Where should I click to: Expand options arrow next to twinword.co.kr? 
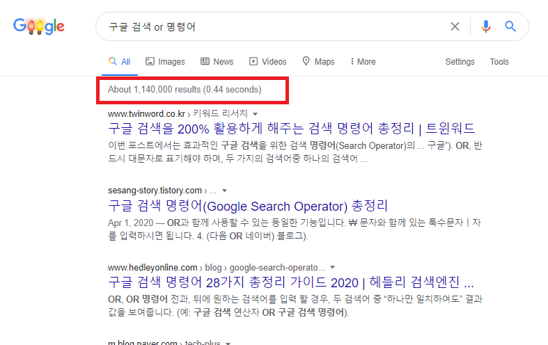(255, 114)
